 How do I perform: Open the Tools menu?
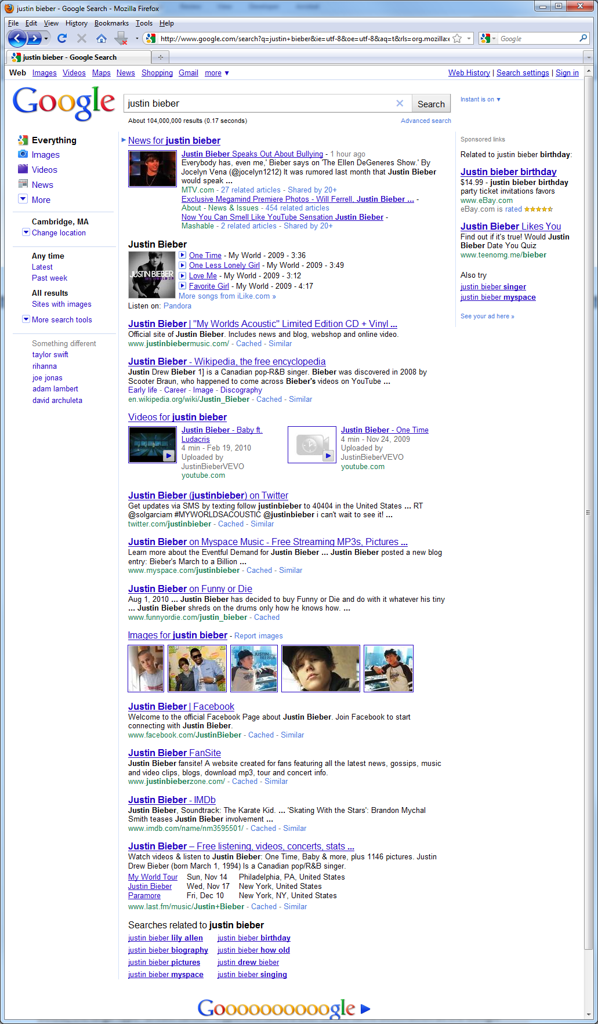coord(144,23)
